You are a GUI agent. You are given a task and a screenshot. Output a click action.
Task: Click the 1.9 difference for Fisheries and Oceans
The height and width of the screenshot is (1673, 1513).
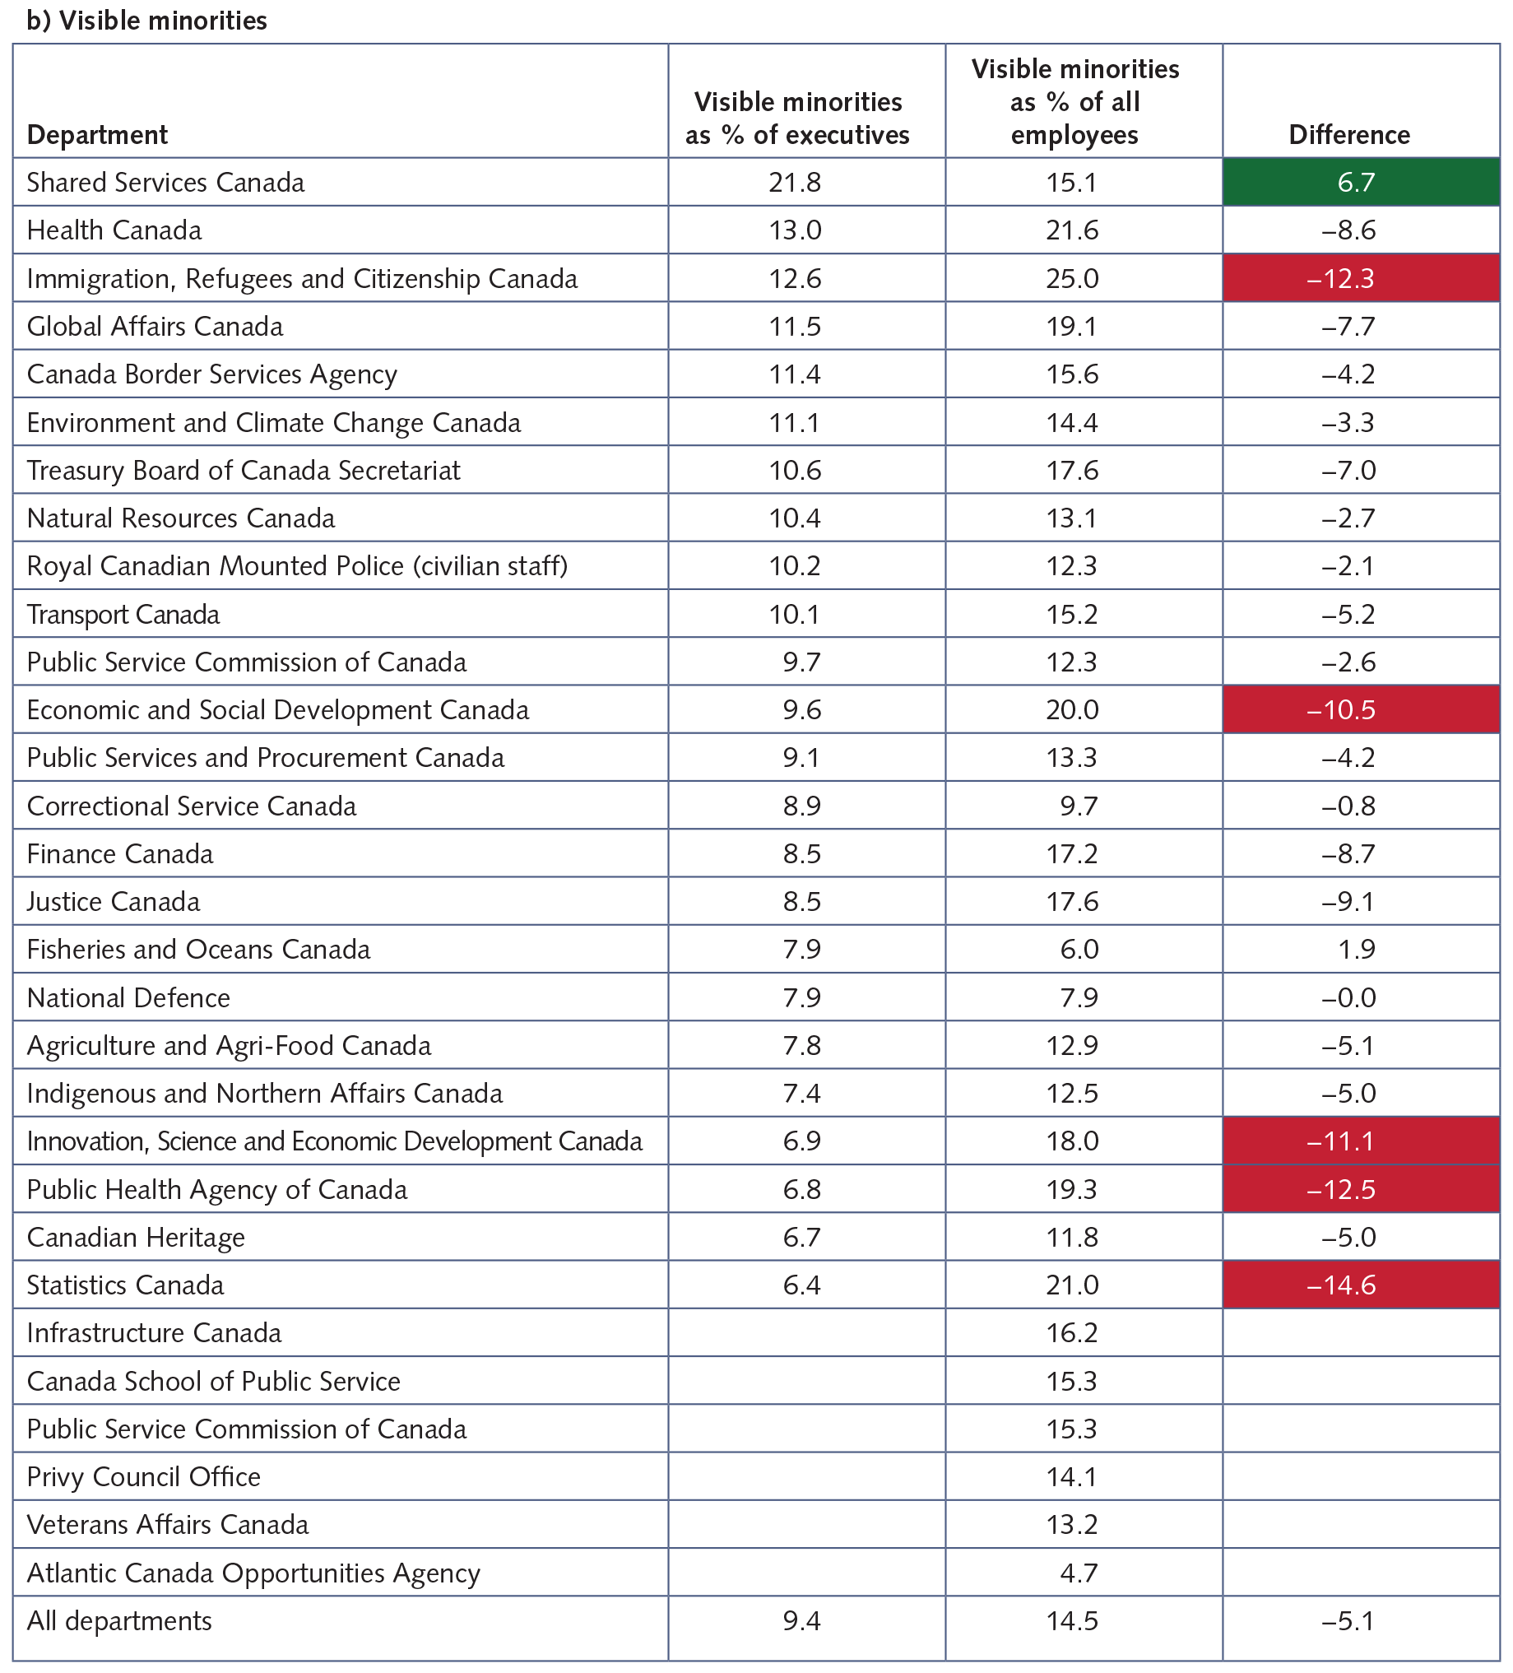pyautogui.click(x=1357, y=950)
